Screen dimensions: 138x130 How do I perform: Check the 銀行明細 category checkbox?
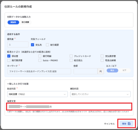click(x=40, y=56)
